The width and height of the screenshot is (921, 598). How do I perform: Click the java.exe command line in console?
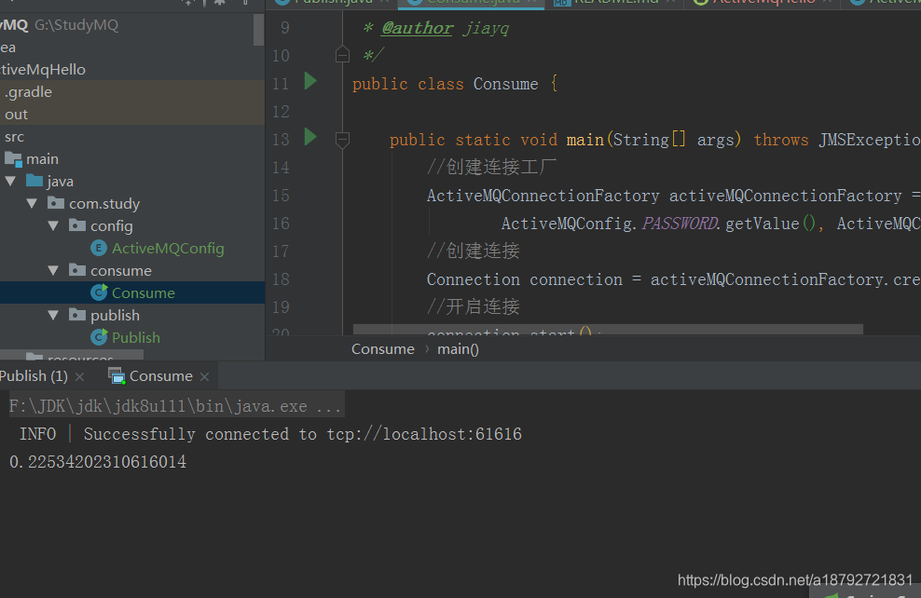coord(175,406)
